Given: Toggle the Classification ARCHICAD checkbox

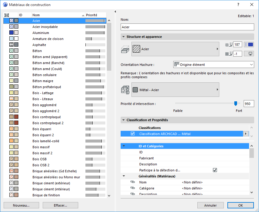Looking at the screenshot, I should point(133,134).
